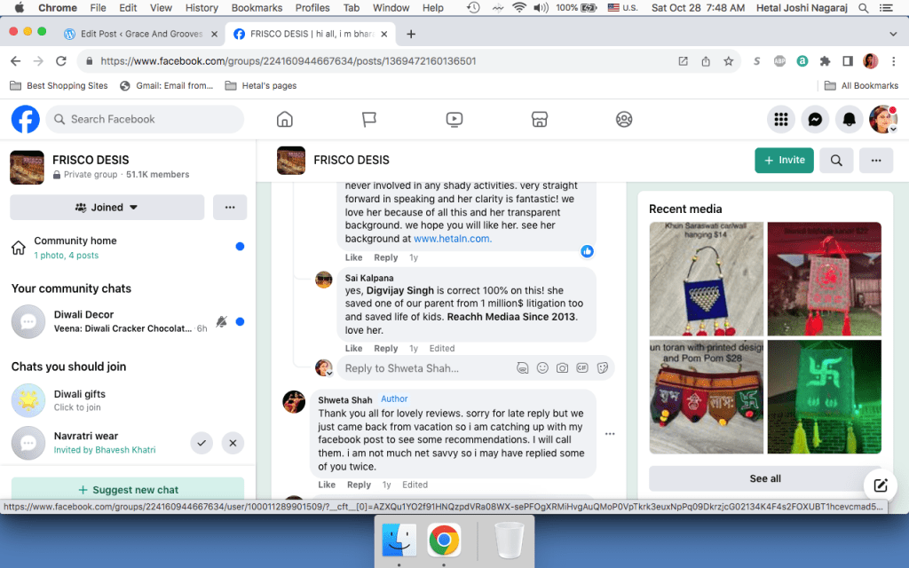Image resolution: width=909 pixels, height=568 pixels.
Task: Bookmark this page with the star icon
Action: 728,61
